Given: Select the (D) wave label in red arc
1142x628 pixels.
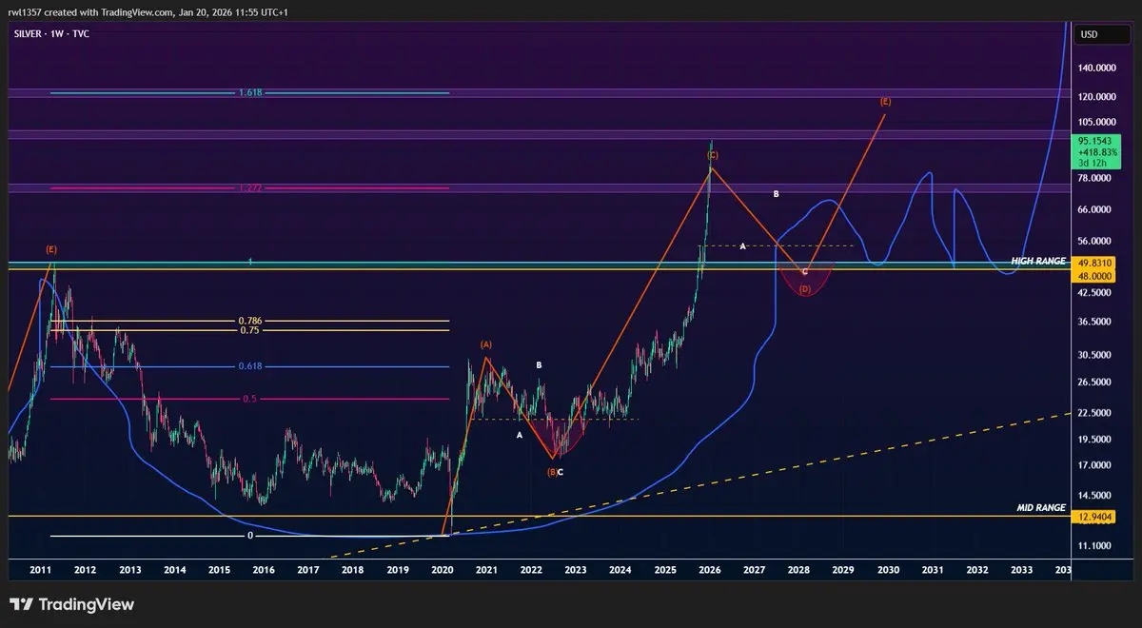Looking at the screenshot, I should (x=805, y=289).
